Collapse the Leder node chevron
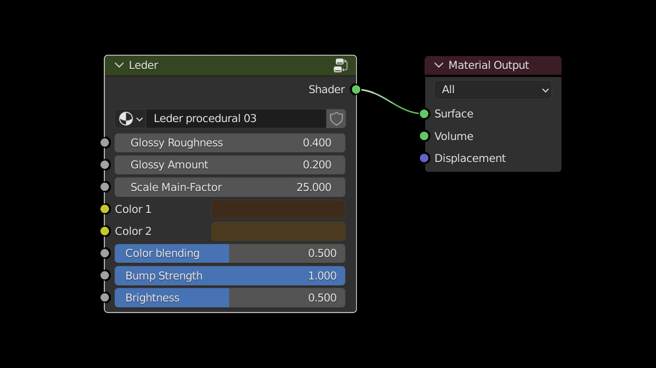Screen dimensions: 656x368 pyautogui.click(x=119, y=65)
